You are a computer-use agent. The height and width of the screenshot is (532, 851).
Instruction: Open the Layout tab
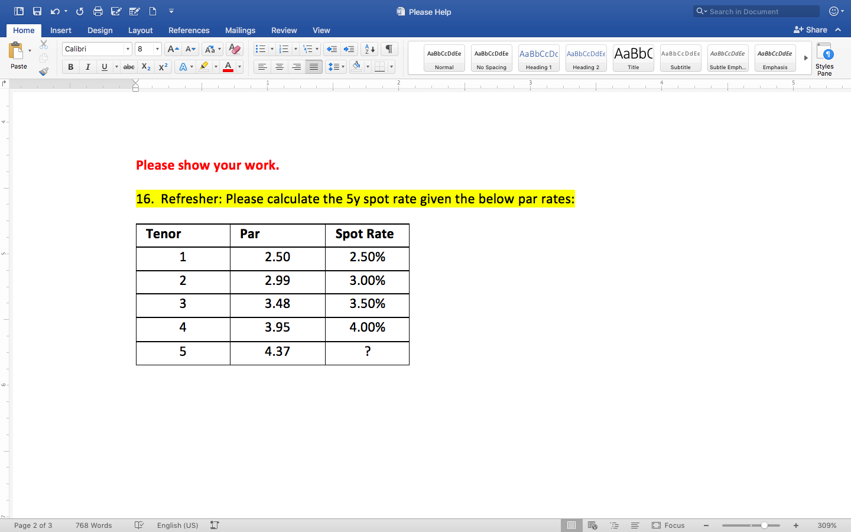point(141,30)
